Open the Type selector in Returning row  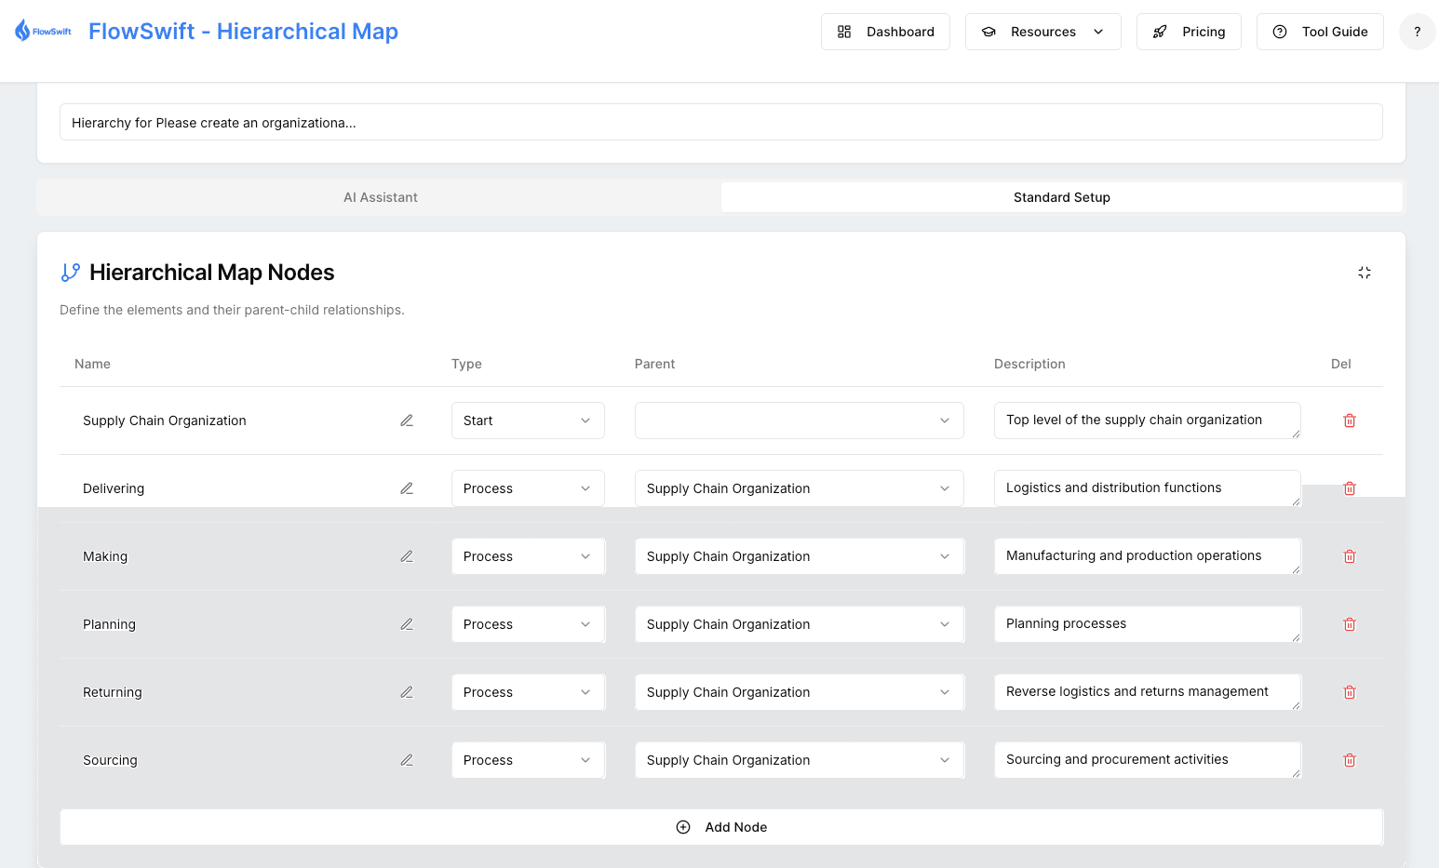tap(528, 692)
